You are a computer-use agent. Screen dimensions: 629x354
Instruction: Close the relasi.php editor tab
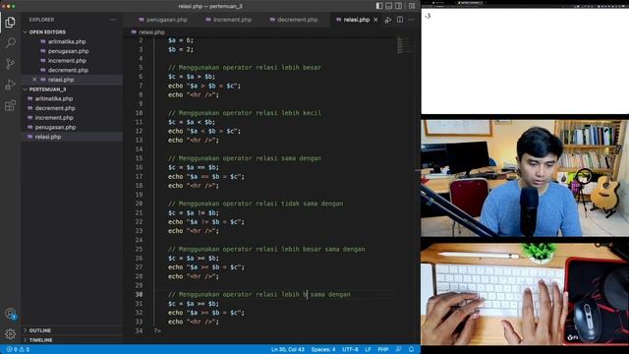[375, 20]
